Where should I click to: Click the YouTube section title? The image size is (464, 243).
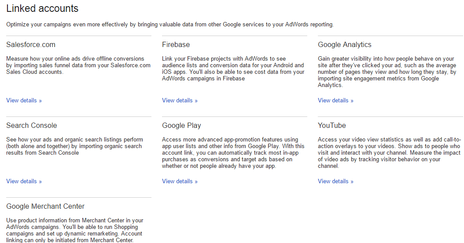(332, 126)
